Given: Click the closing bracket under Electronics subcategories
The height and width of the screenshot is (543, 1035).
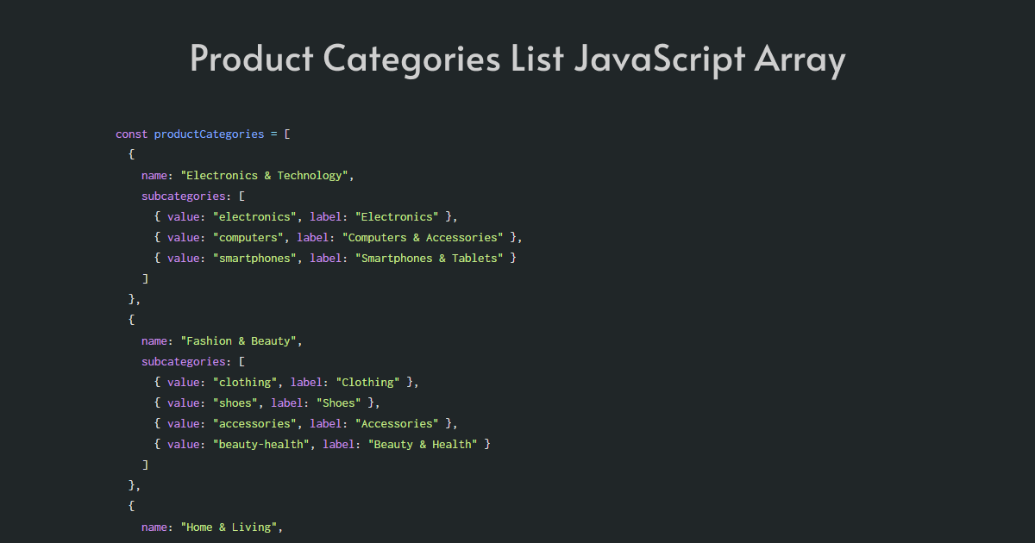Looking at the screenshot, I should click(x=146, y=278).
